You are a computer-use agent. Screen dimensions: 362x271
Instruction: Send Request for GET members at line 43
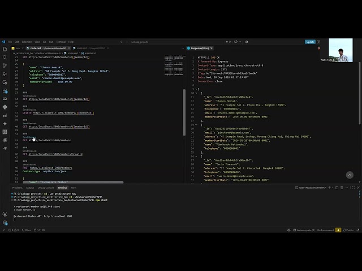tap(29, 137)
